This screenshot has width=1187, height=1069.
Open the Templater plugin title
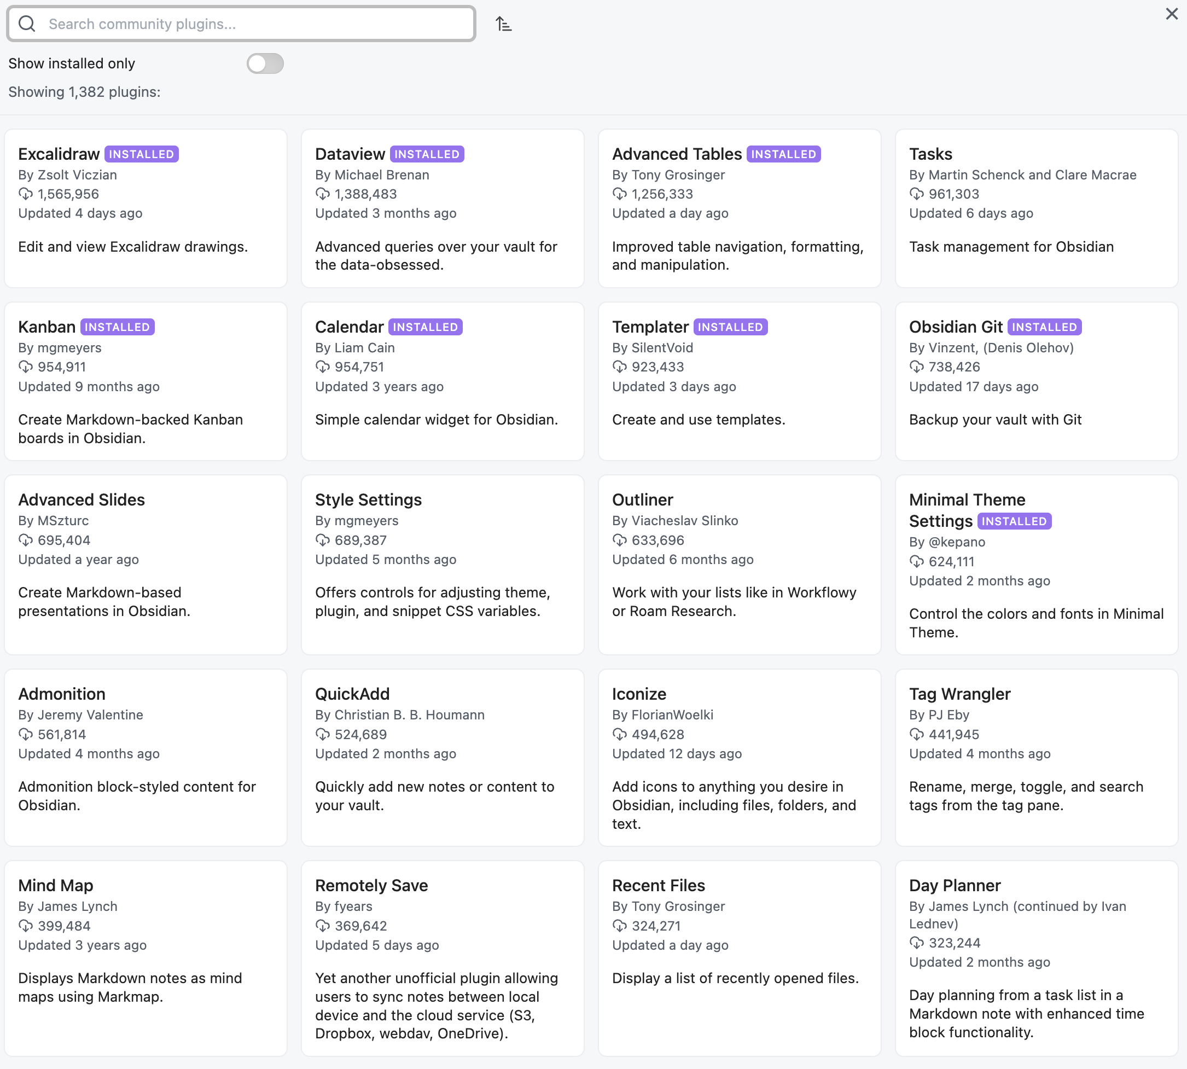[650, 327]
